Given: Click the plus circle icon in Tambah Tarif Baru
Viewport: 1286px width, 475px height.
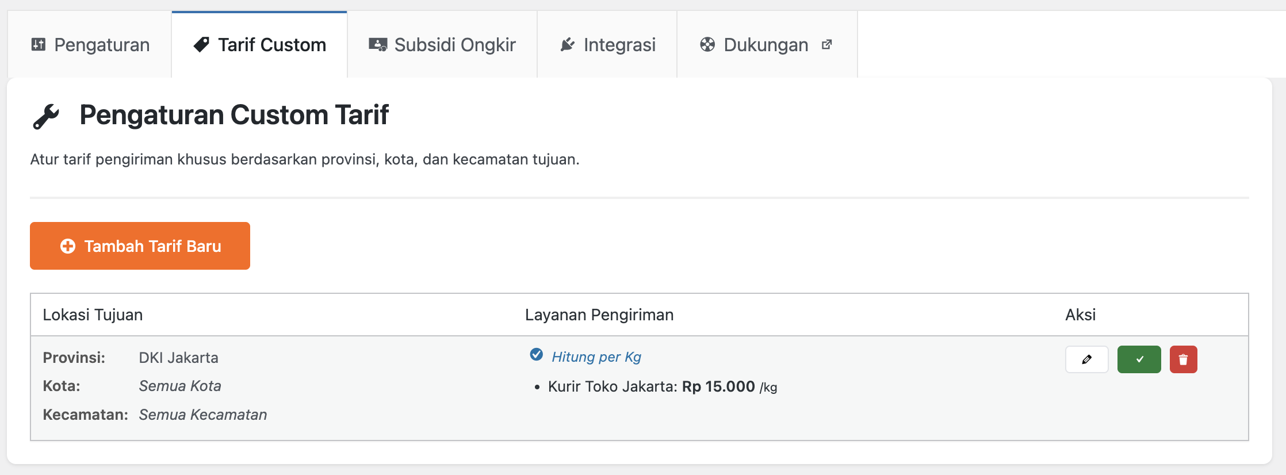Looking at the screenshot, I should [68, 246].
